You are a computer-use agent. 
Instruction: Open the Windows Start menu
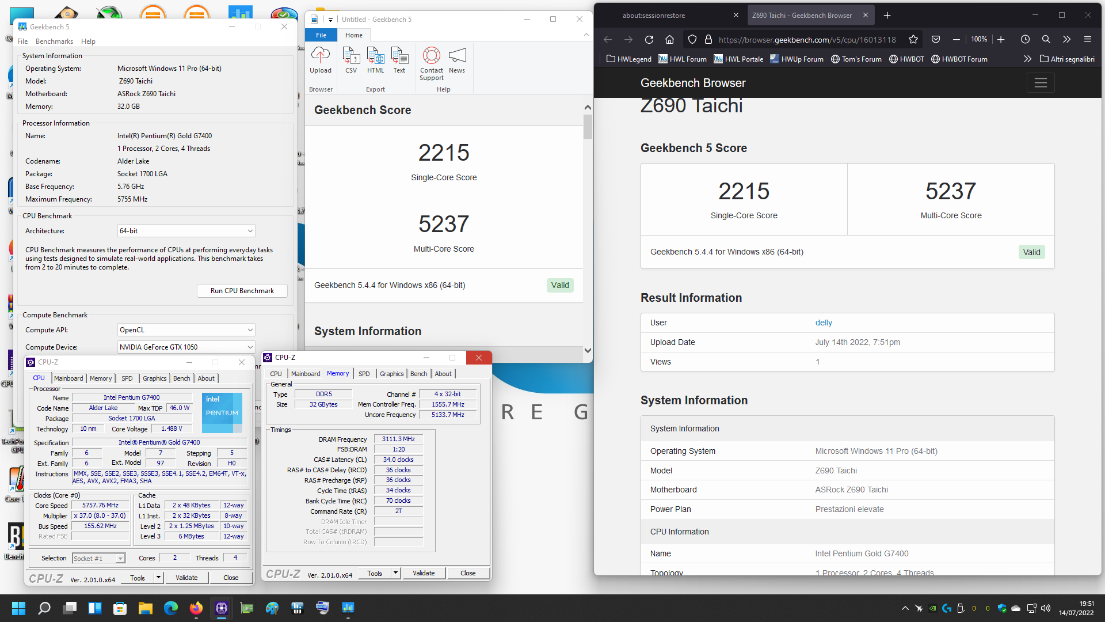click(18, 608)
